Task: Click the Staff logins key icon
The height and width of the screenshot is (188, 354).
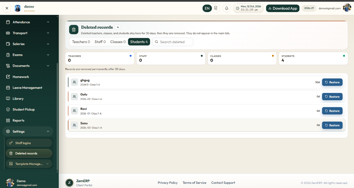Action: point(11,143)
